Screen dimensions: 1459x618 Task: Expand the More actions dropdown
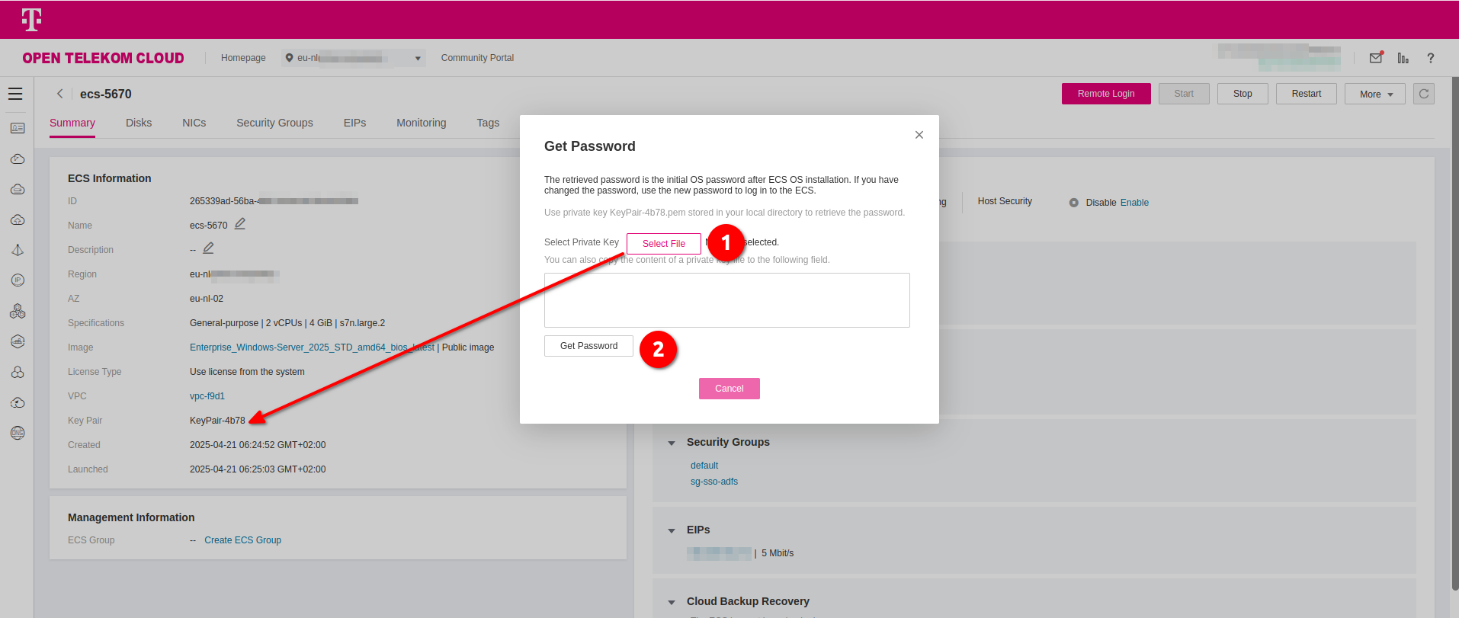[x=1374, y=94]
